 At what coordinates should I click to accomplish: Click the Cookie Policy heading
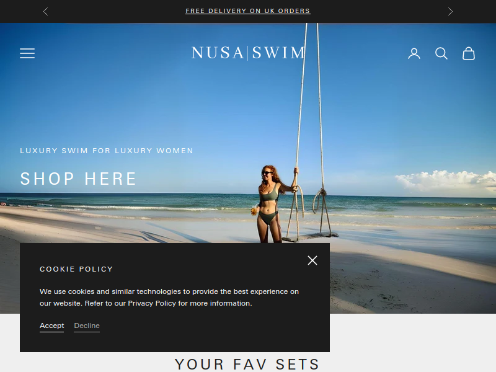tap(76, 269)
